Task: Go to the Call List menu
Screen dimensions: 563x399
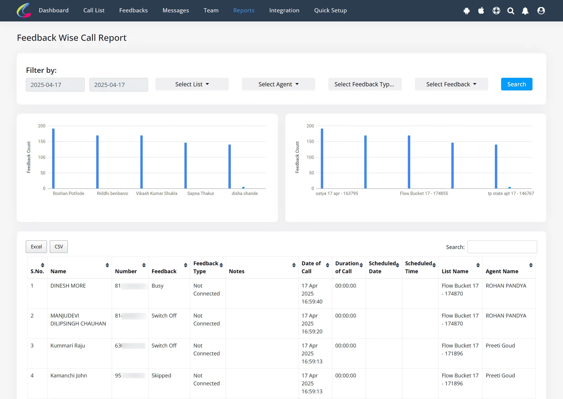Action: click(94, 10)
